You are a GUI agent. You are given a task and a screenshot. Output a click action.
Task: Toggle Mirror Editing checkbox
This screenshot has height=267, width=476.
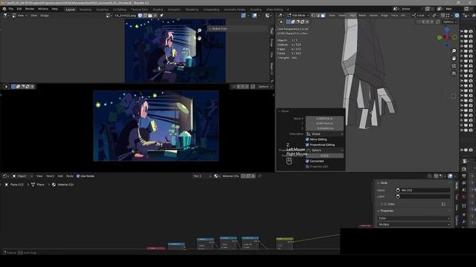coord(307,139)
